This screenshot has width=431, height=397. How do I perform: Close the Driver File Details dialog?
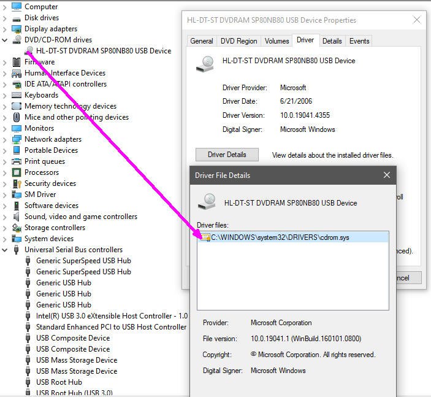click(387, 175)
